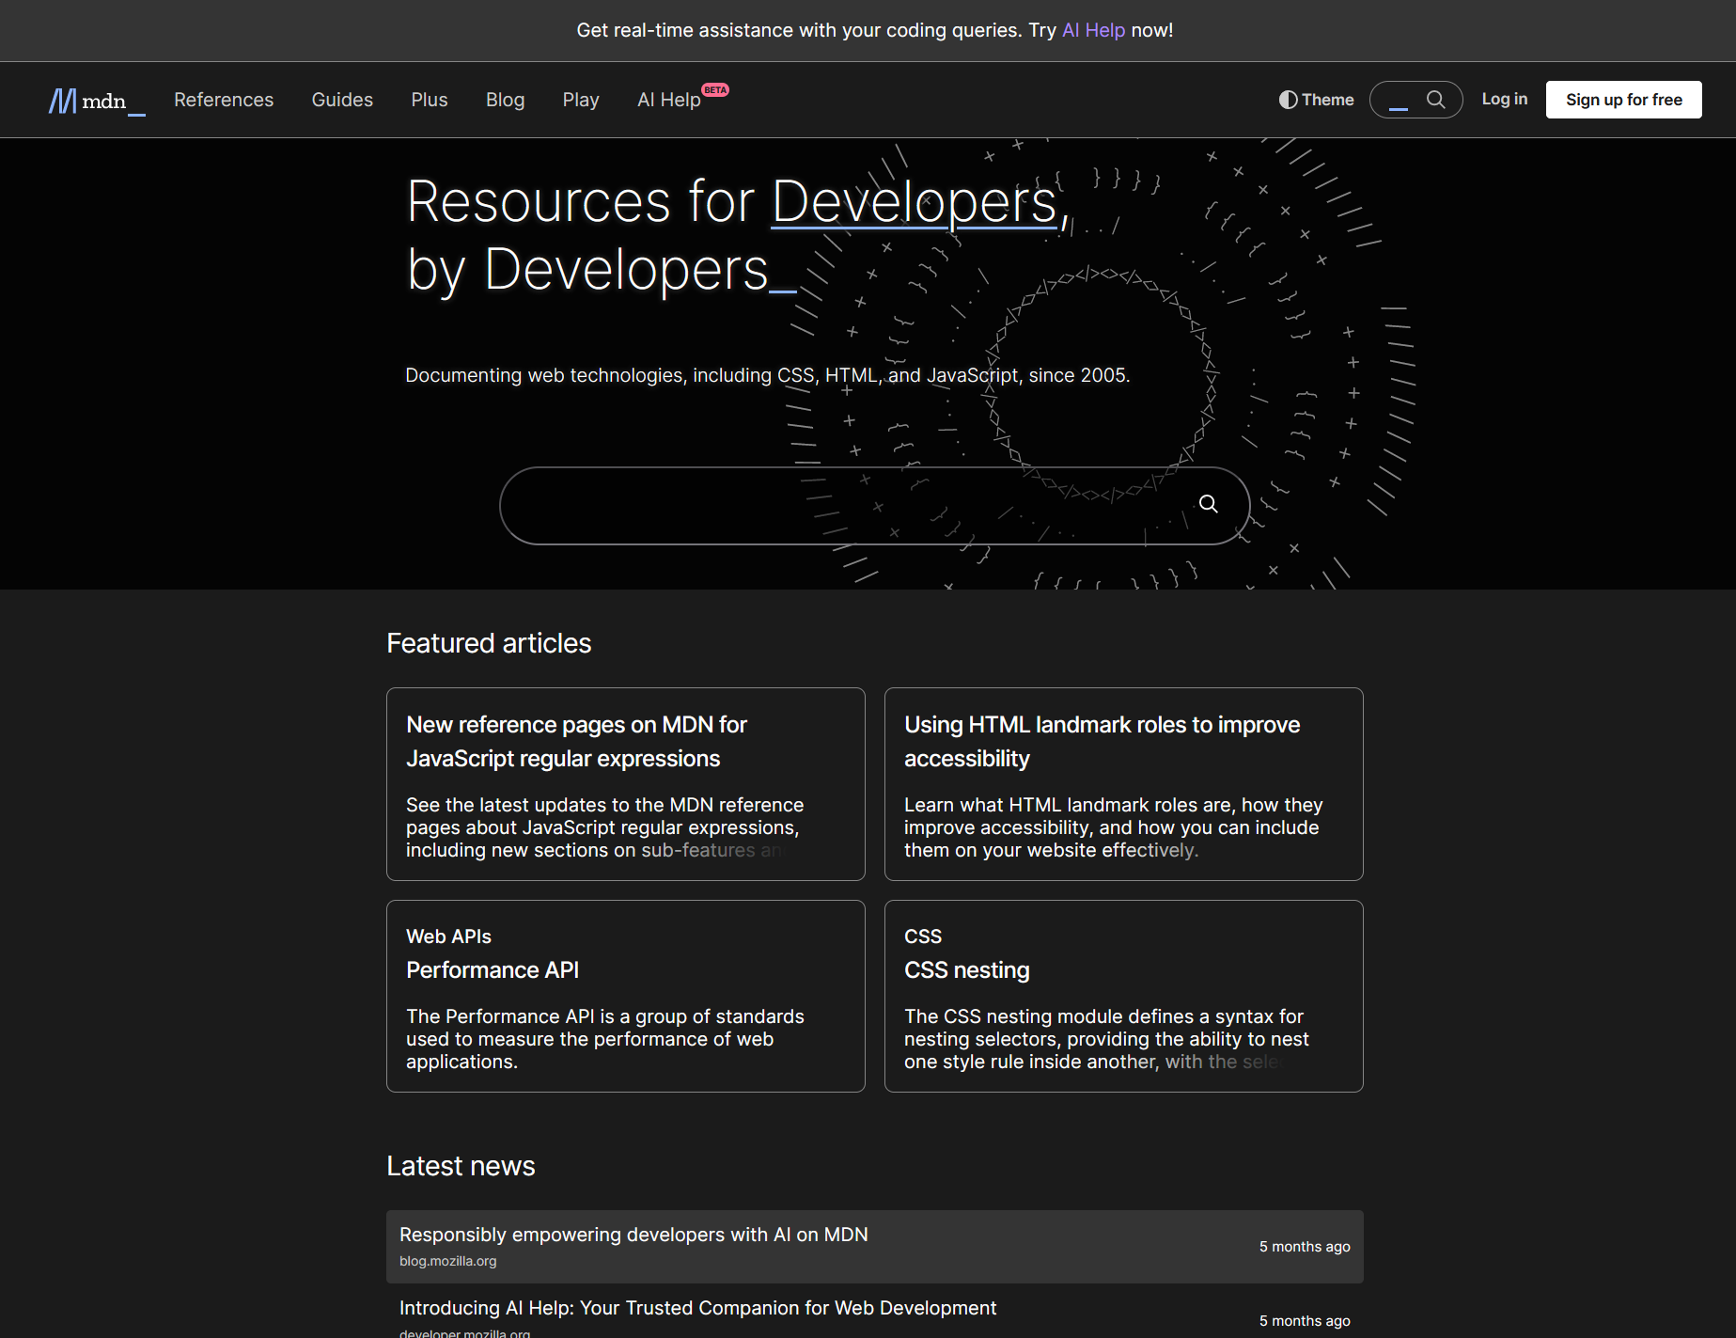Image resolution: width=1736 pixels, height=1338 pixels.
Task: Open the CSS nesting article
Action: click(966, 970)
